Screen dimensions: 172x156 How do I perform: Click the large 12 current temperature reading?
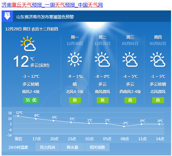(21, 61)
